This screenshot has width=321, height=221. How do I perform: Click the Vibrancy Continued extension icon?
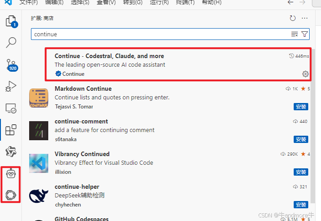tap(39, 163)
